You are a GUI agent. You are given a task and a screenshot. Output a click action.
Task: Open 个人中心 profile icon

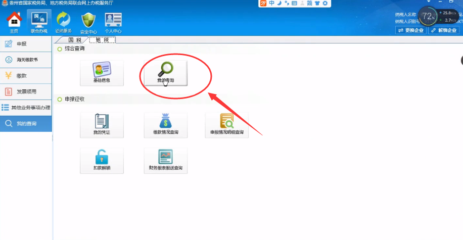point(113,22)
